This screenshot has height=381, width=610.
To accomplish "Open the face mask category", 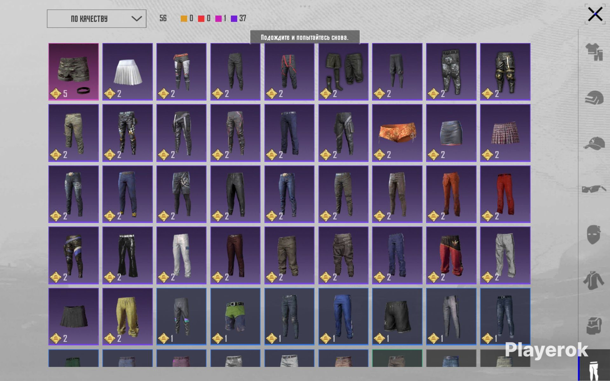I will pos(594,234).
